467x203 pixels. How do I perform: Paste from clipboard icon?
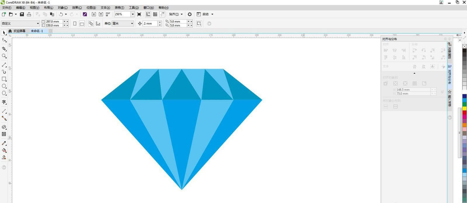pyautogui.click(x=52, y=14)
